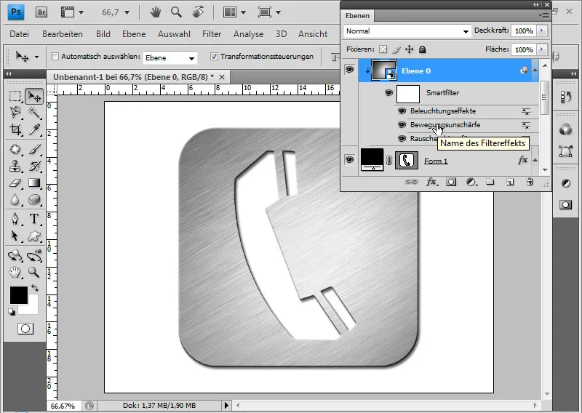582x413 pixels.
Task: Select the Gradient tool
Action: click(x=34, y=183)
